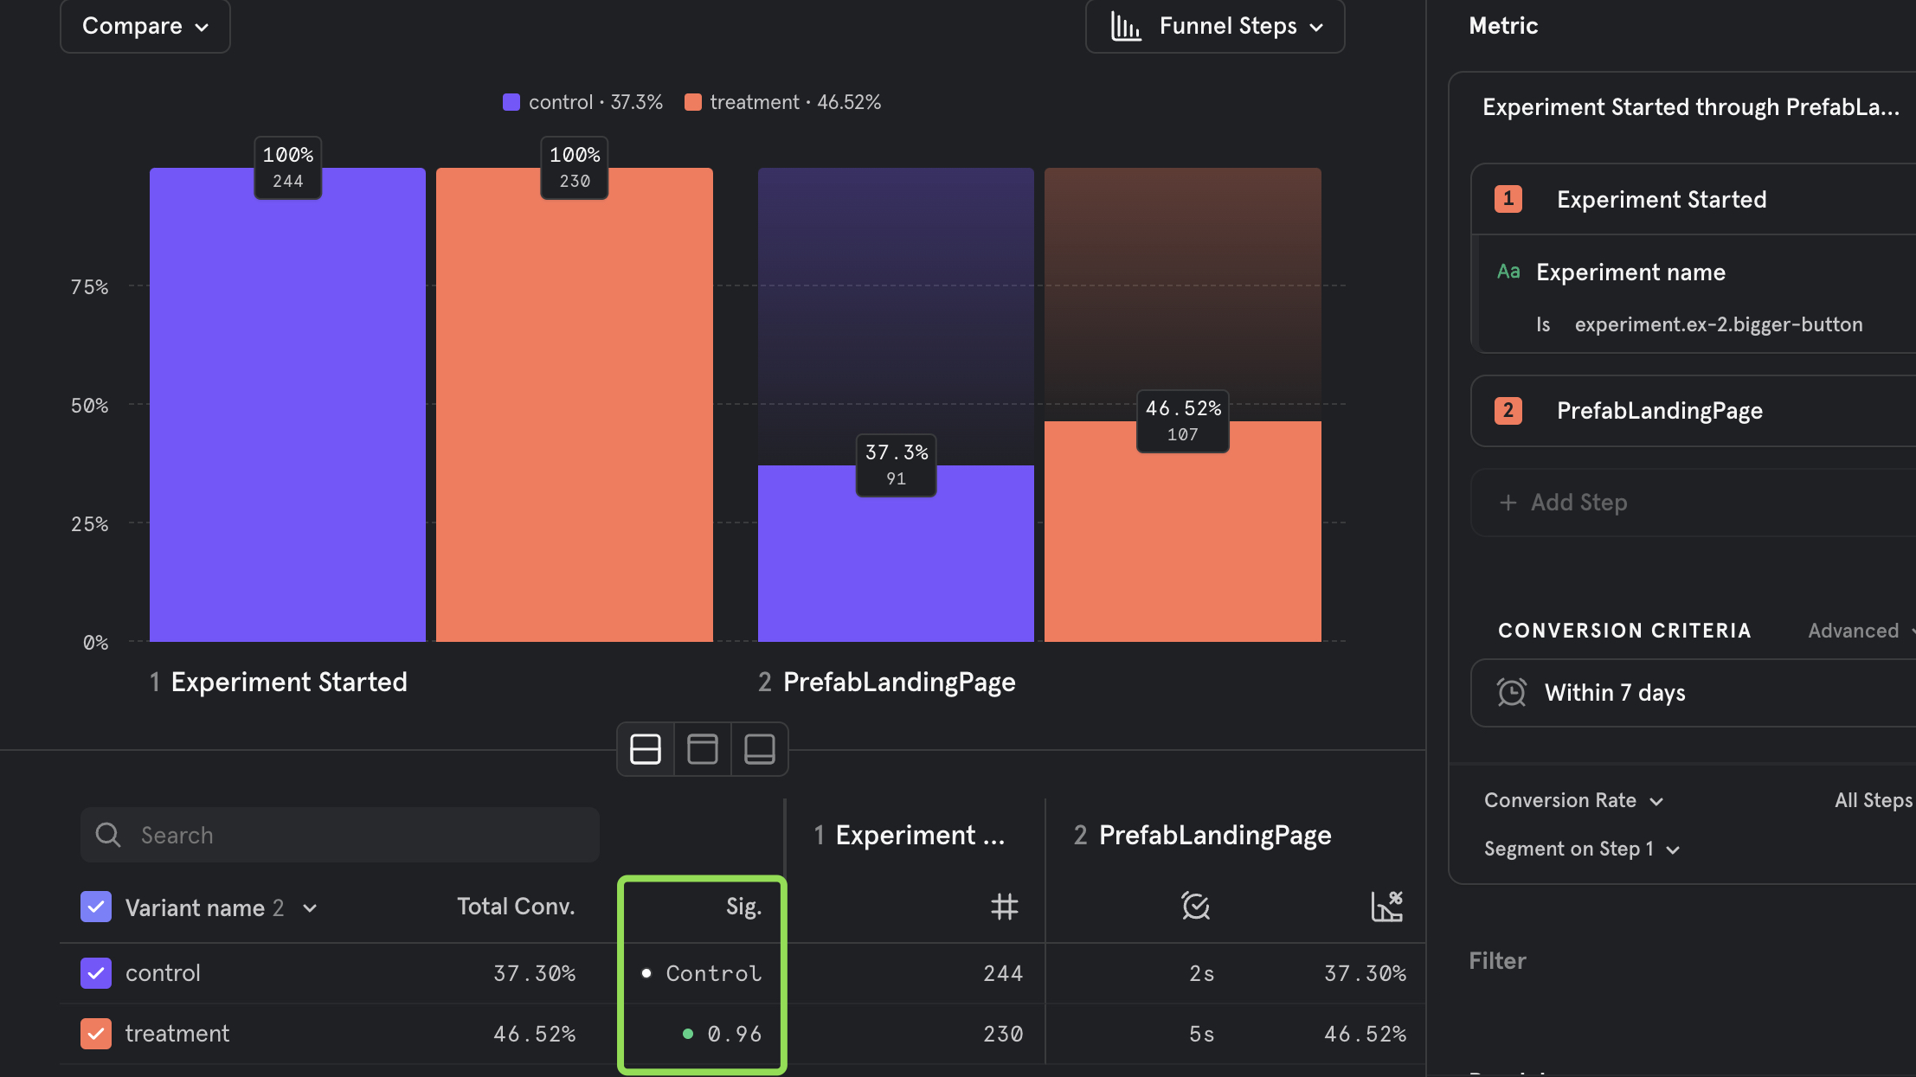Uncheck the control variant checkbox

(96, 973)
